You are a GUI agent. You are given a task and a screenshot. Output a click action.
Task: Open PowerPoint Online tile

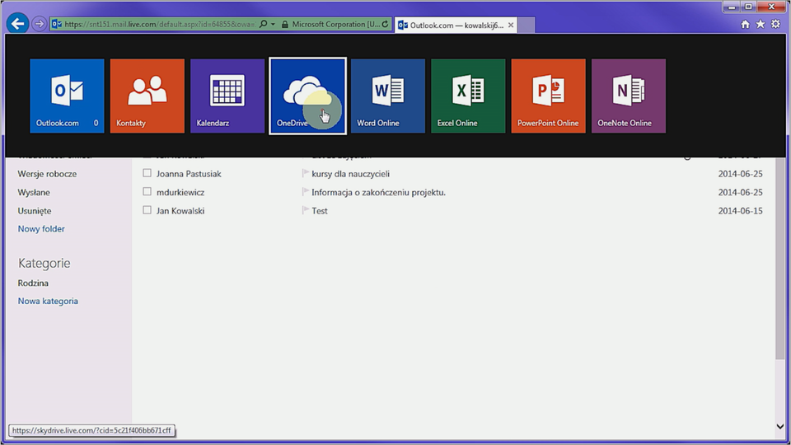pos(549,96)
